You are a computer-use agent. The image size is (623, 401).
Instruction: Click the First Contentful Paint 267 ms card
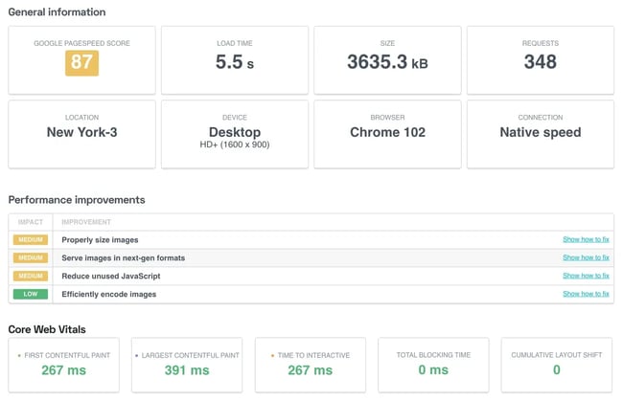pyautogui.click(x=64, y=365)
